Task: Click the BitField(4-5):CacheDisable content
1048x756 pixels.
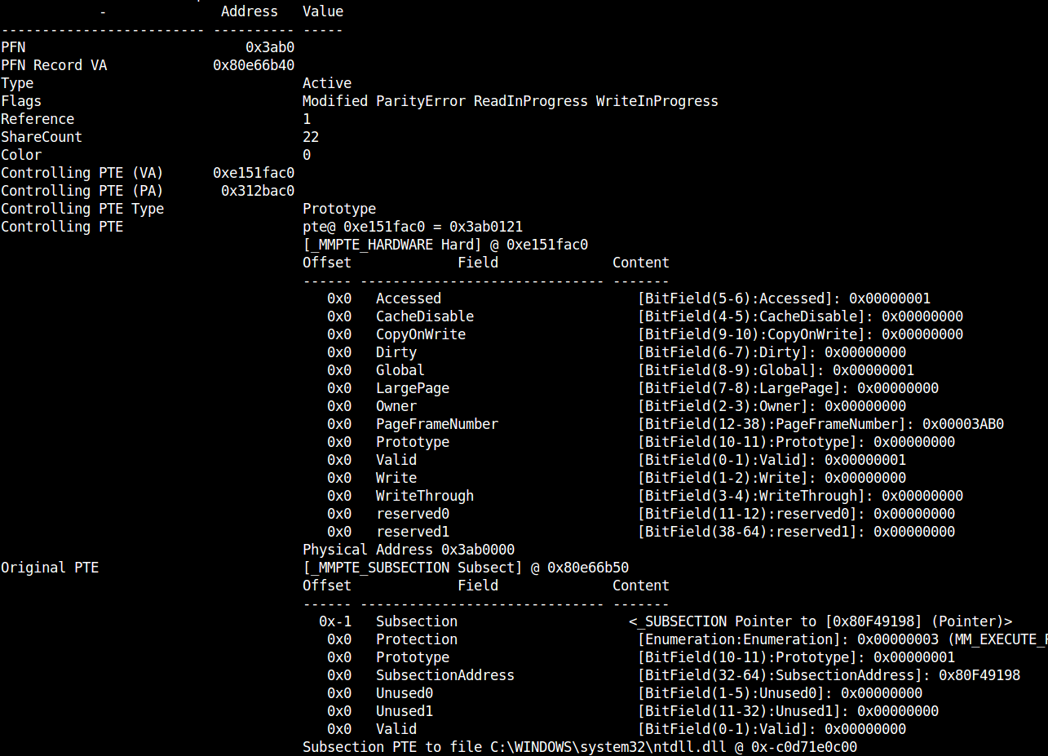Action: pos(800,316)
